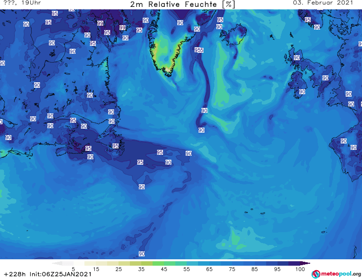Click the legend value "25"
Viewport: 362px width, 279px height.
pos(119,269)
